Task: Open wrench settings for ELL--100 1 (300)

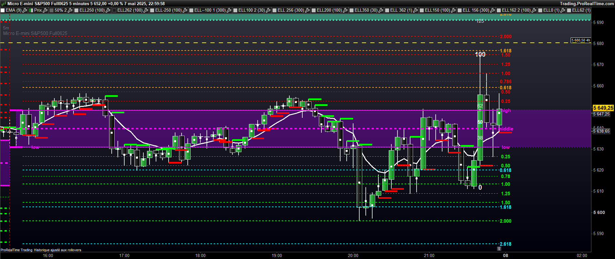Action: pos(229,10)
